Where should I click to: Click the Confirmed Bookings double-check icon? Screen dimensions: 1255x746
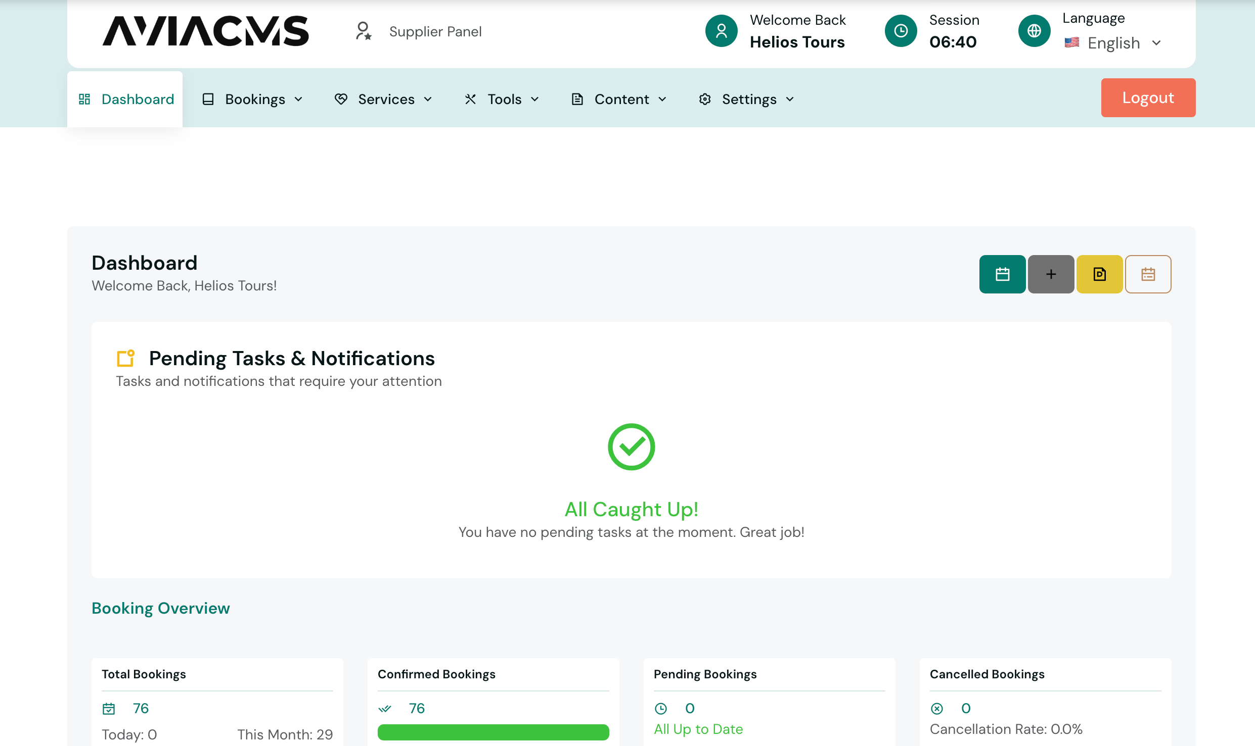[x=385, y=709]
